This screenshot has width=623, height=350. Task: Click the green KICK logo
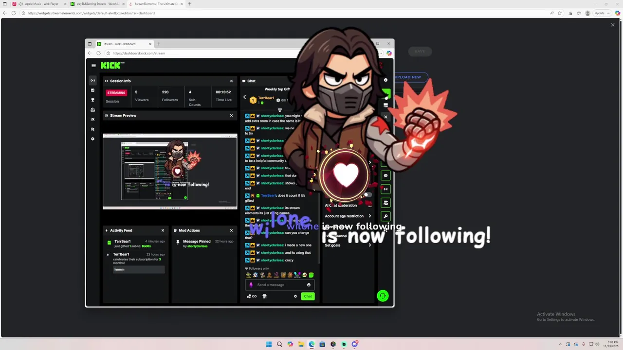(x=112, y=65)
